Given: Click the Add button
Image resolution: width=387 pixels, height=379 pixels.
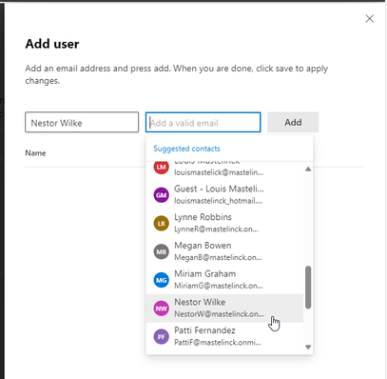Looking at the screenshot, I should click(293, 122).
